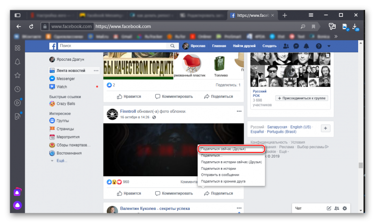Image resolution: width=375 pixels, height=223 pixels.
Task: Open Валентин Куколев - секреты успеха link
Action: (x=155, y=209)
